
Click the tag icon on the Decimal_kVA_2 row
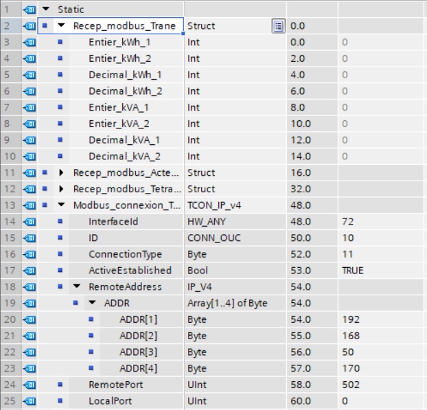pos(30,156)
